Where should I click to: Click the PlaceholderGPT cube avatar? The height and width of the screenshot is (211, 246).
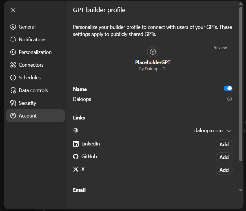point(153,52)
